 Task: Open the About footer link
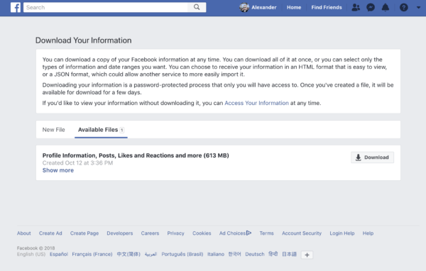click(x=24, y=233)
